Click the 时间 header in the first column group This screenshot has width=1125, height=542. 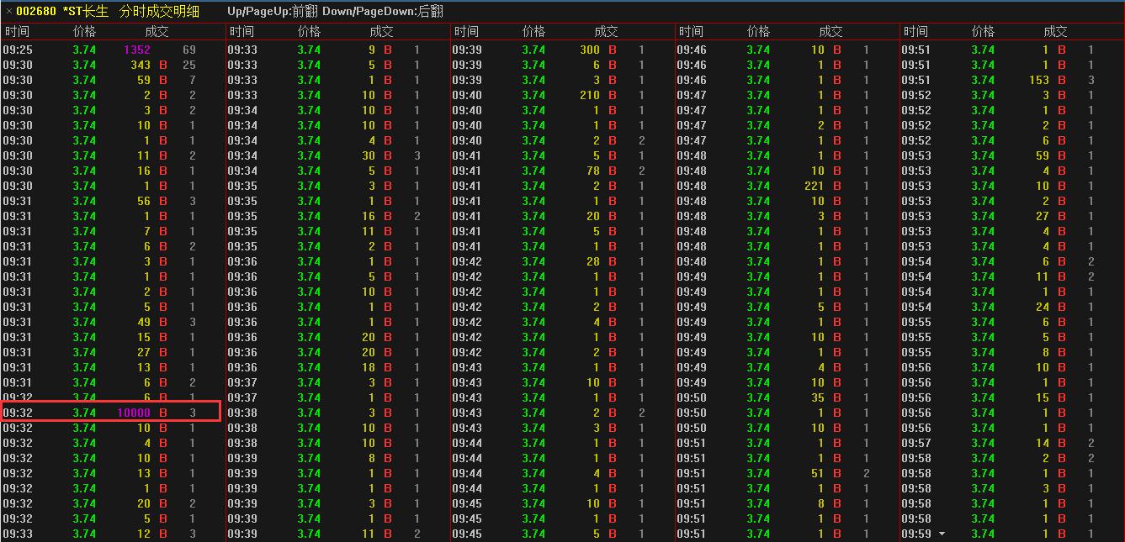17,31
